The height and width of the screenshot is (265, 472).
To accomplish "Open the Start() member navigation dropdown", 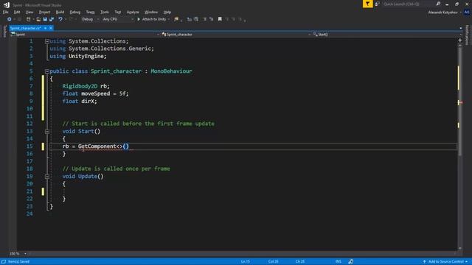I will click(386, 35).
